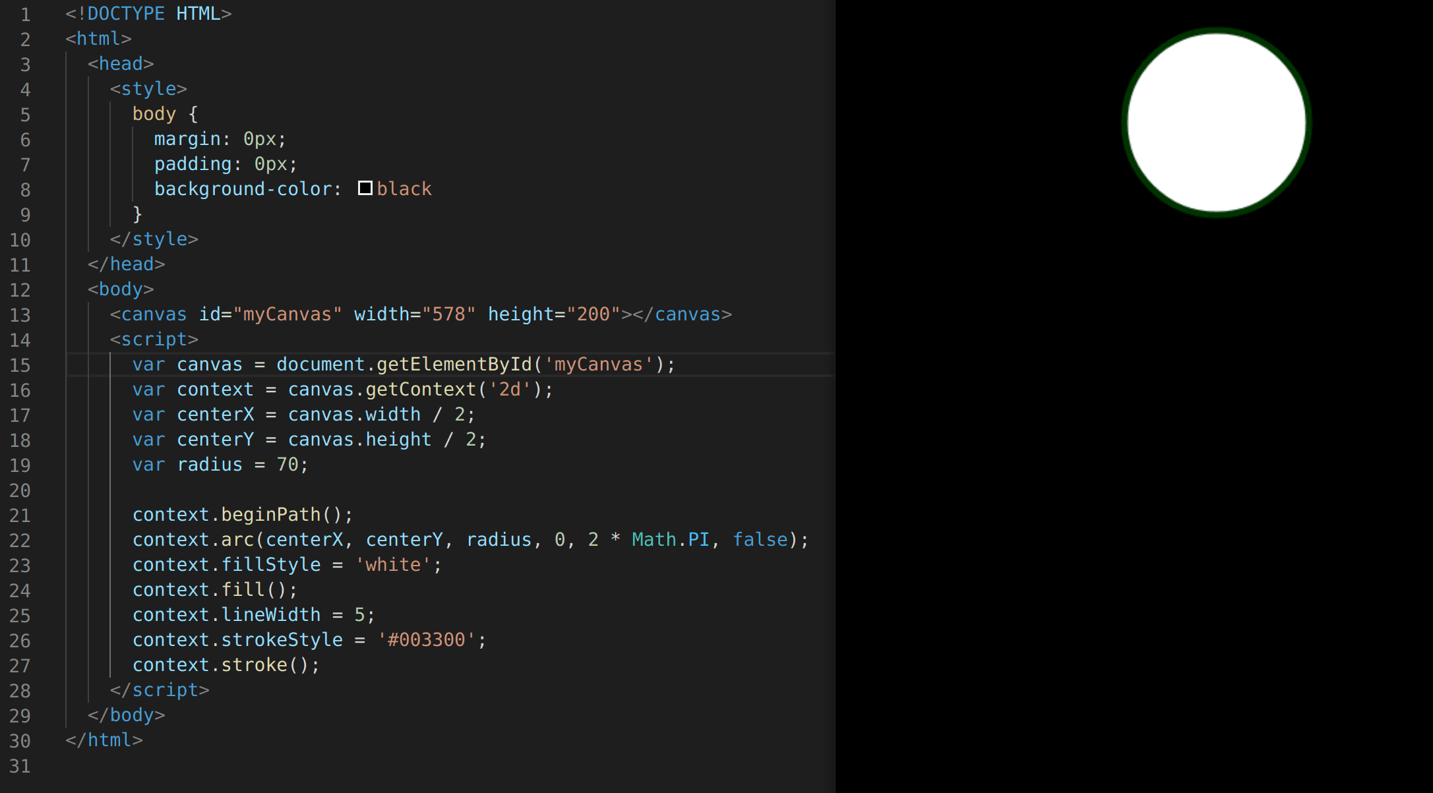Click the '#003300' strokeStyle string

pyautogui.click(x=426, y=640)
